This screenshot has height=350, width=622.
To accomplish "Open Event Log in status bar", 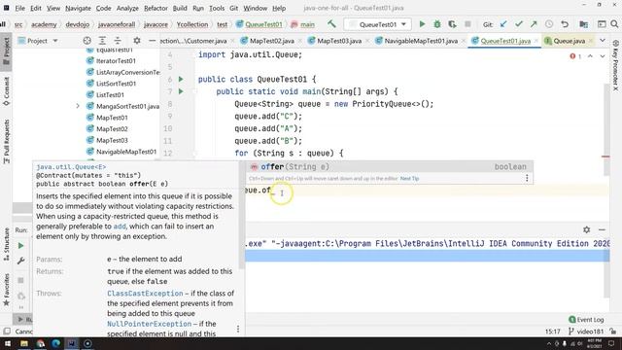I will point(586,320).
